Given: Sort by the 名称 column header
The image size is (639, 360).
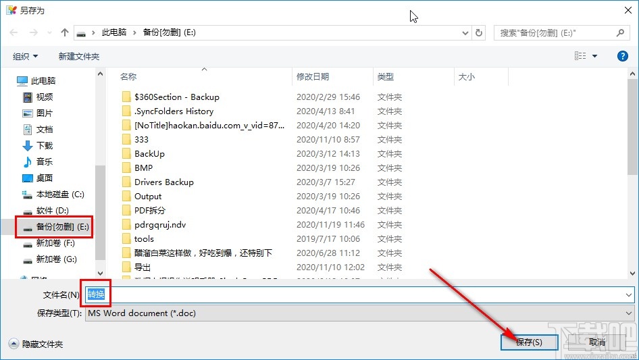Looking at the screenshot, I should (128, 76).
